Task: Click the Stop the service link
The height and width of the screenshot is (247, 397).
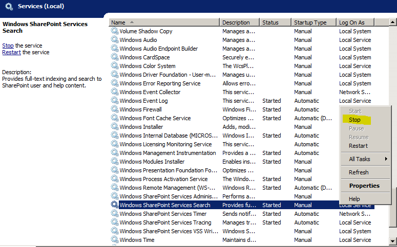Action: [x=8, y=46]
